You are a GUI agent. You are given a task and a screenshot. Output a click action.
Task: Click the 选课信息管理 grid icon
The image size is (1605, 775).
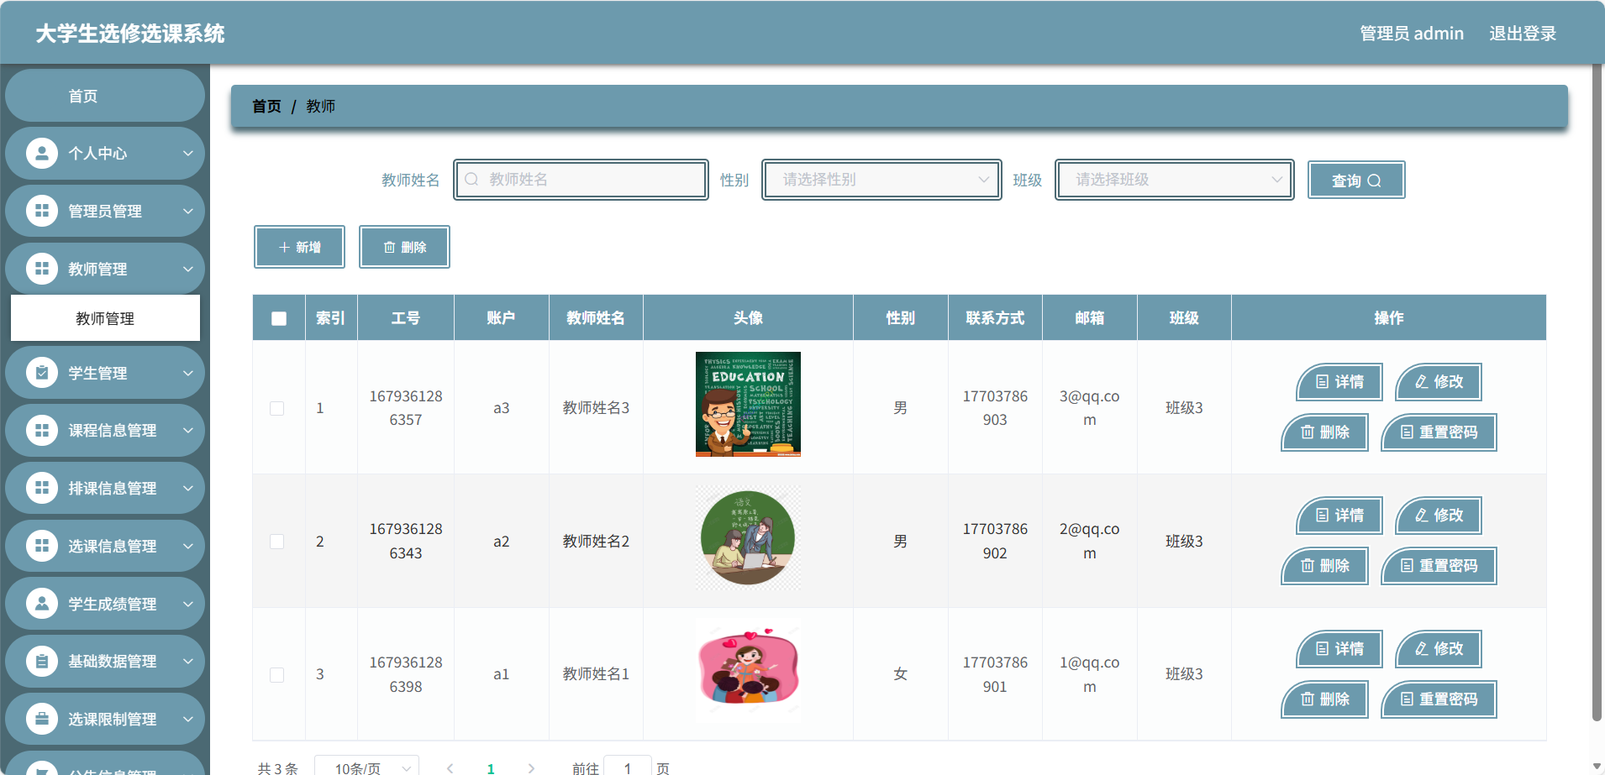pyautogui.click(x=42, y=546)
